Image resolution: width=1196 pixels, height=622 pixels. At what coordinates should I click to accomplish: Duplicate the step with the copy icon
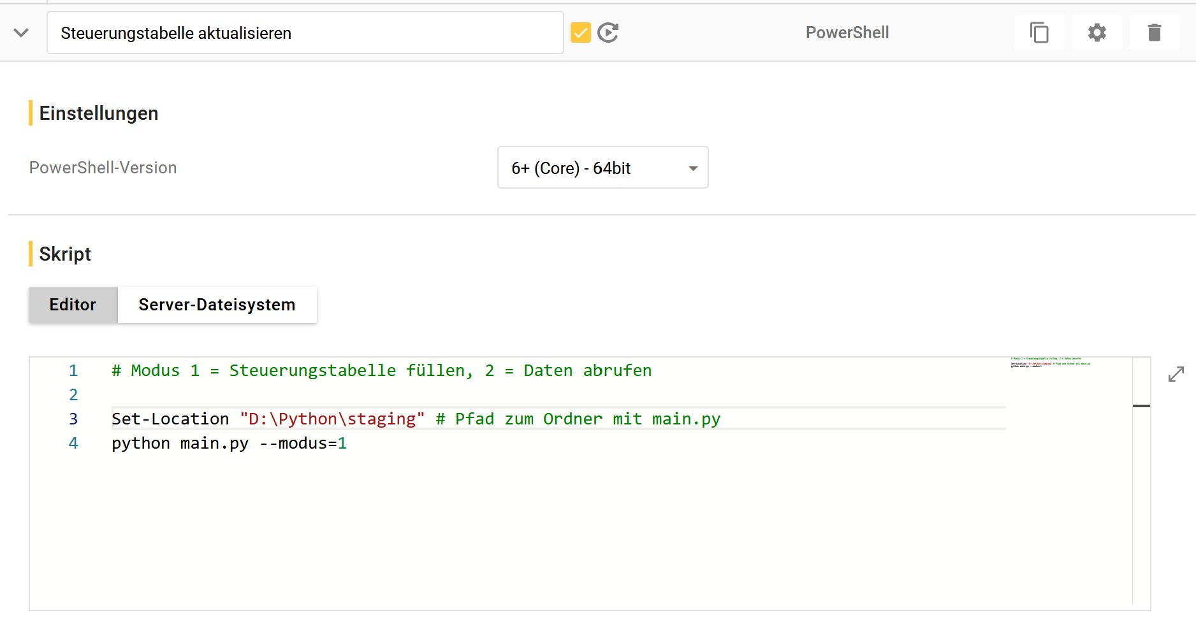(x=1039, y=33)
